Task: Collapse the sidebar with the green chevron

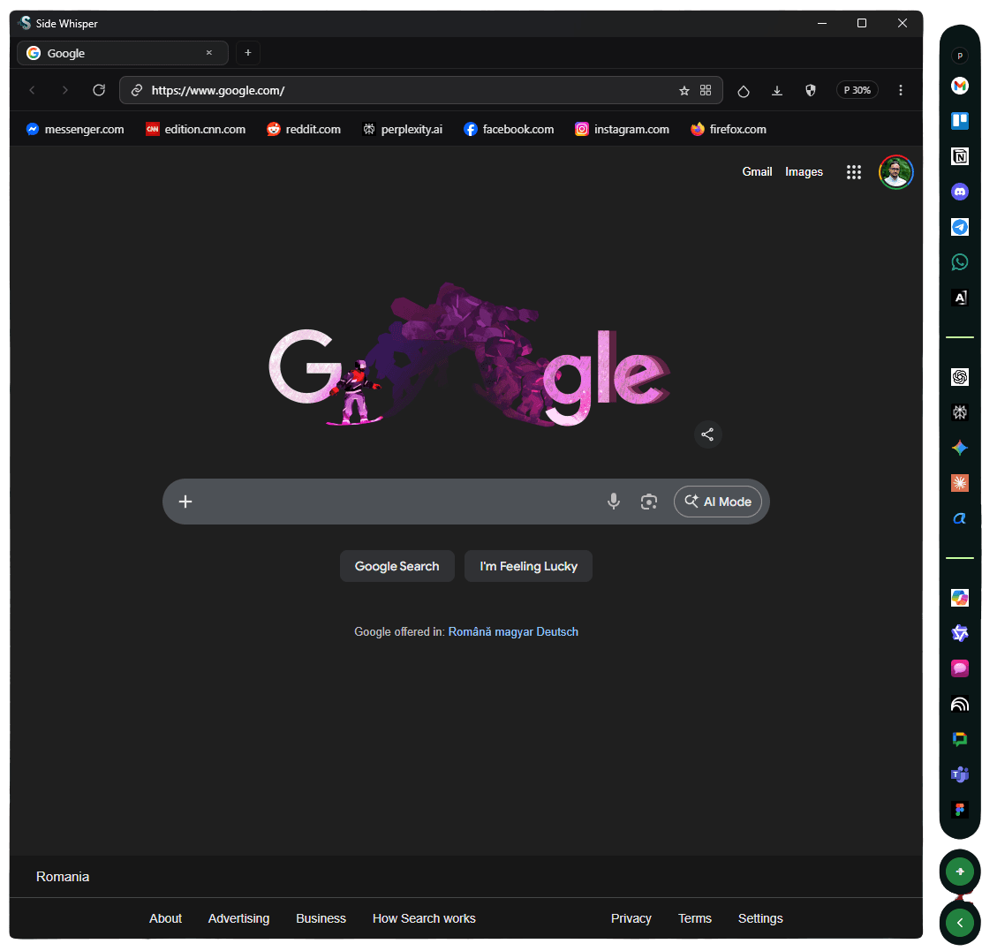Action: coord(959,923)
